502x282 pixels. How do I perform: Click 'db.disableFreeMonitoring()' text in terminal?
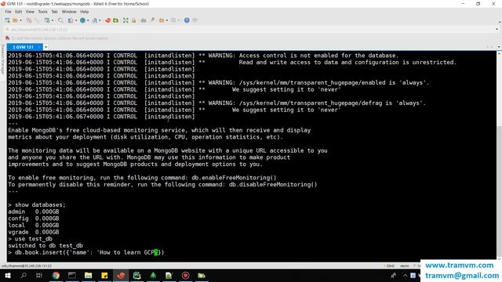pyautogui.click(x=273, y=185)
